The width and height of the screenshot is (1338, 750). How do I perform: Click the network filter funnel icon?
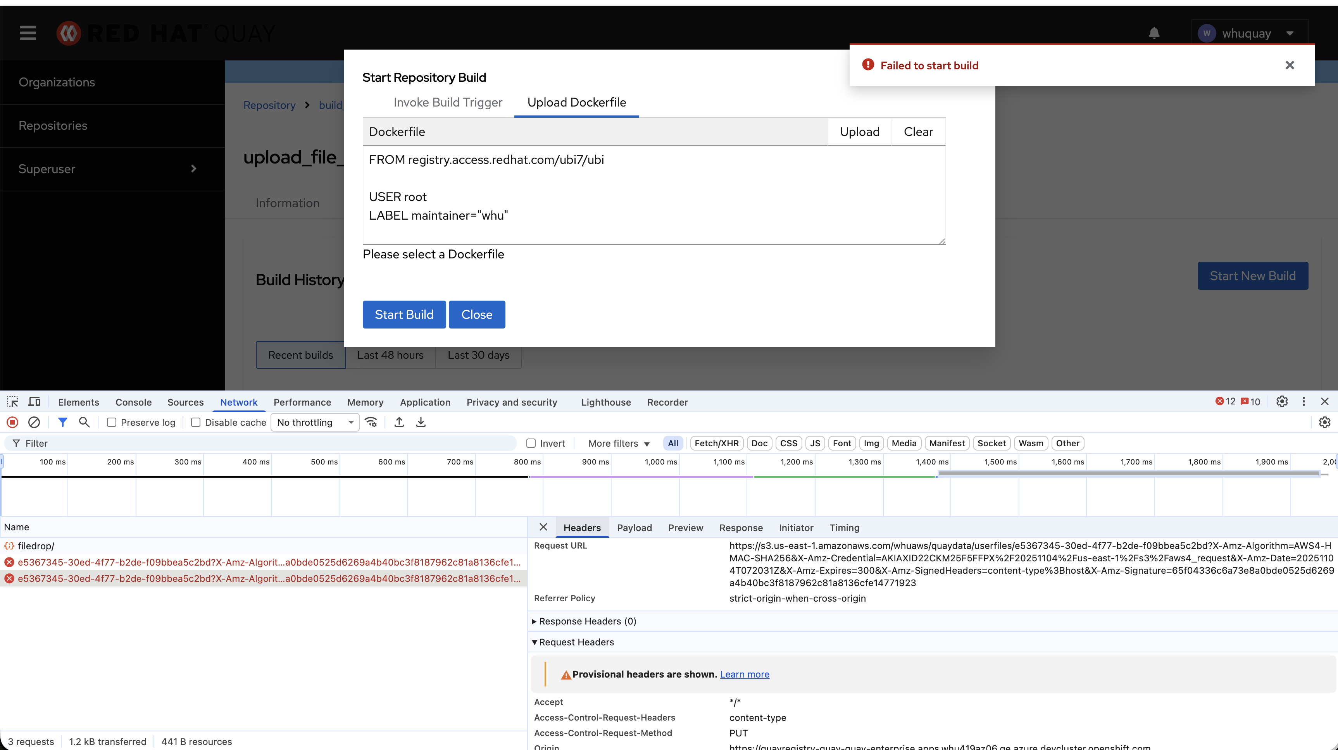tap(62, 423)
